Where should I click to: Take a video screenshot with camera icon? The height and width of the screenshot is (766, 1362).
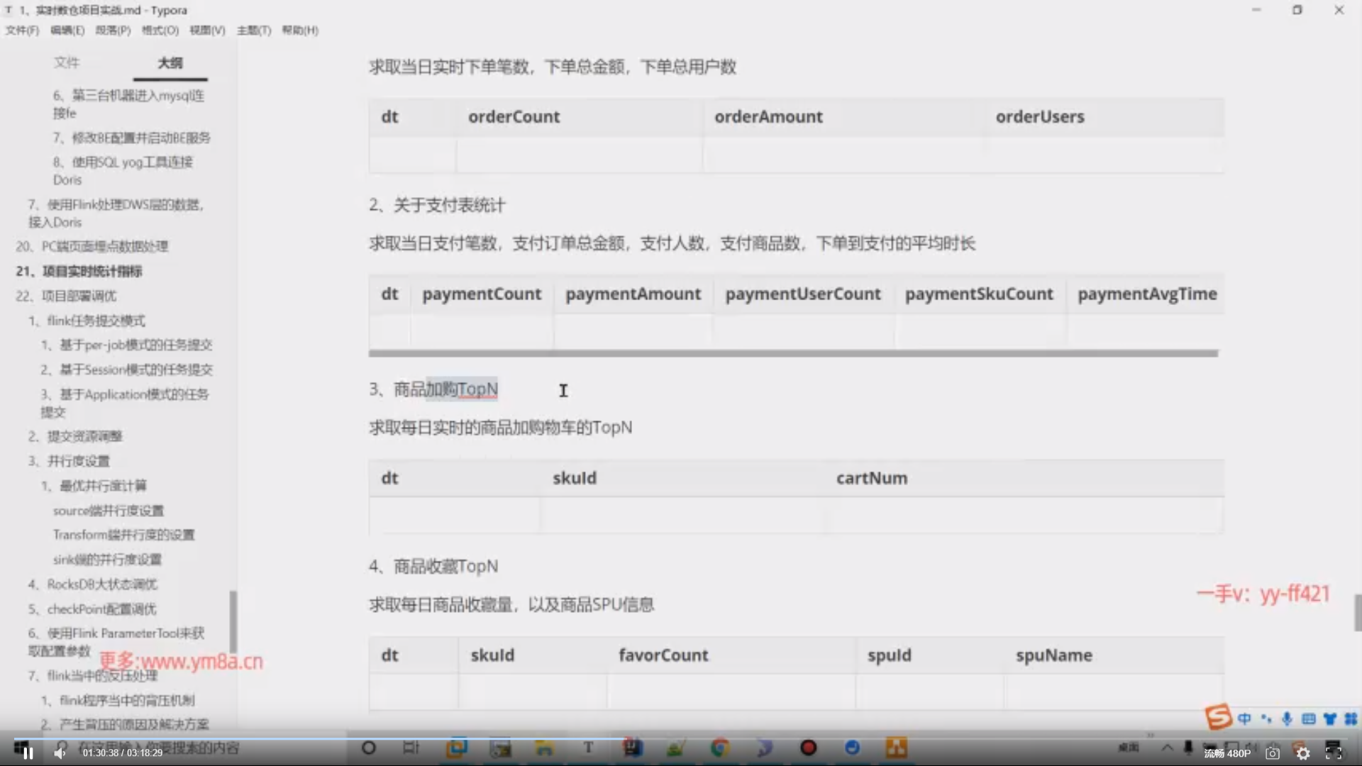click(x=1273, y=753)
